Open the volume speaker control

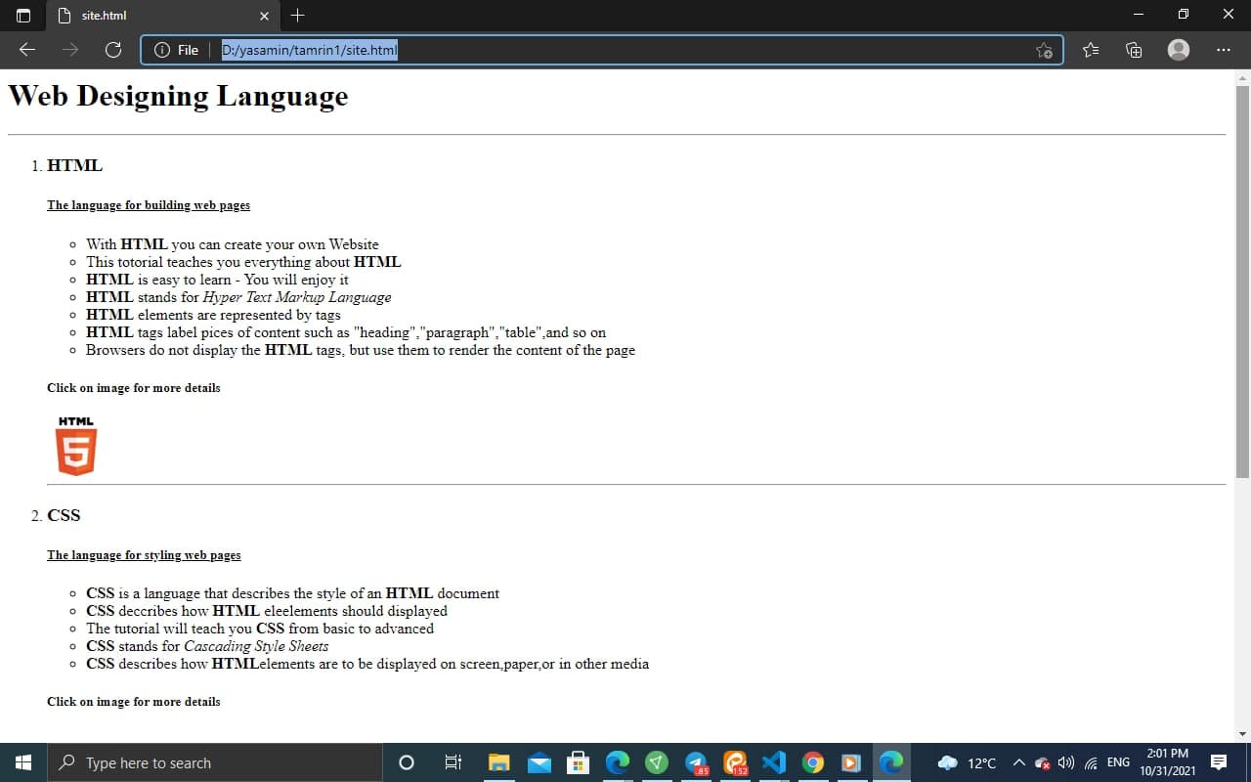click(x=1066, y=762)
